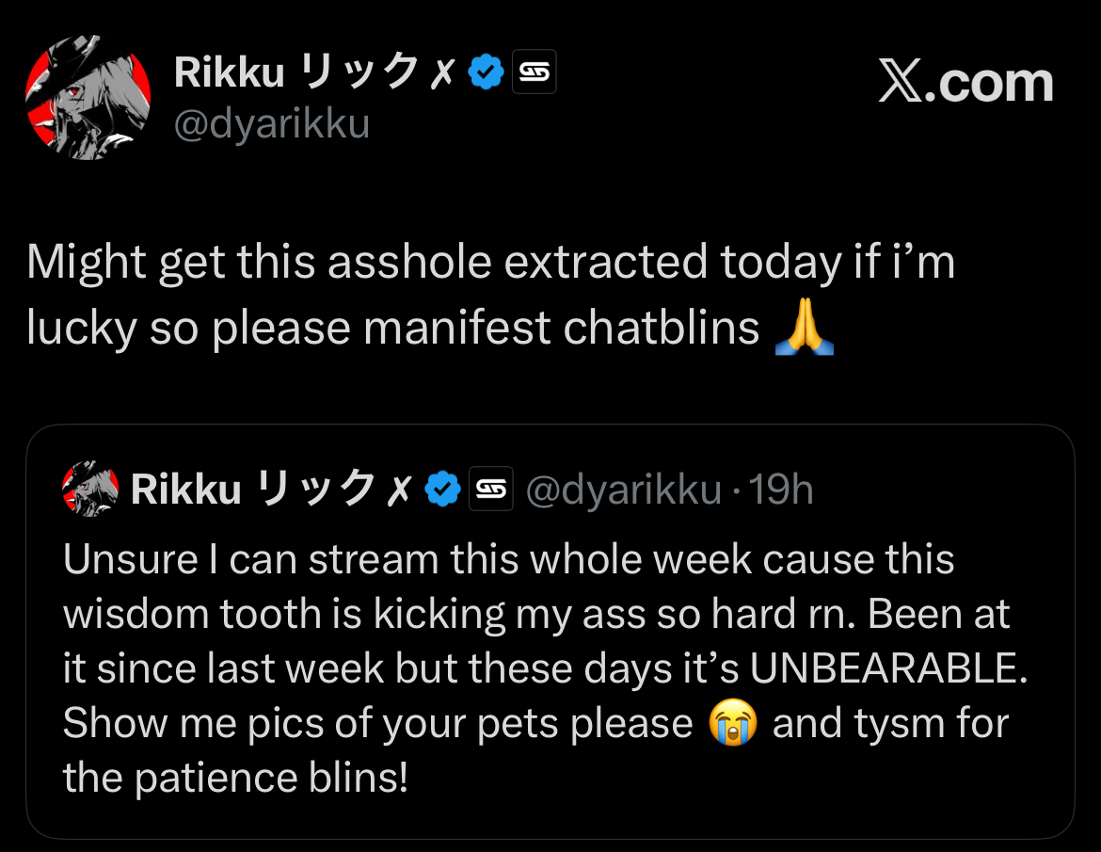Click the main post text about extraction

[x=489, y=263]
